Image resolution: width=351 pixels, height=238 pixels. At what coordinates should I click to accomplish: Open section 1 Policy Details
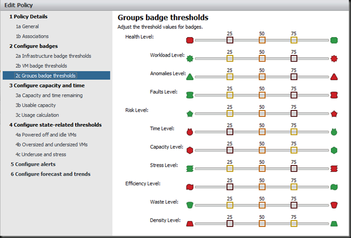click(28, 16)
